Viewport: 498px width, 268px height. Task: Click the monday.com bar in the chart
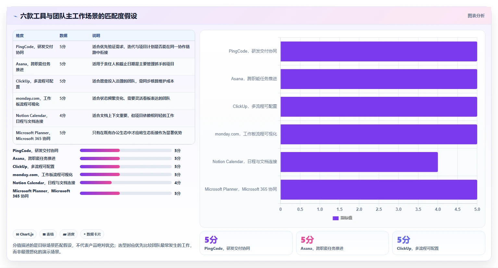(379, 134)
